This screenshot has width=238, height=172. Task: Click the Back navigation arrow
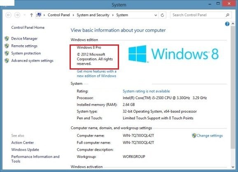8,15
